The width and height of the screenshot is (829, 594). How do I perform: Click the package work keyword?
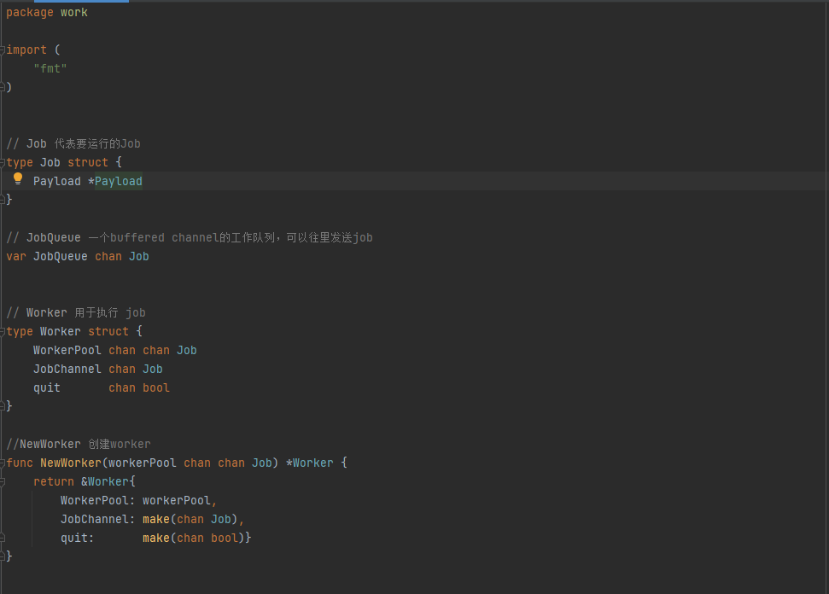29,12
